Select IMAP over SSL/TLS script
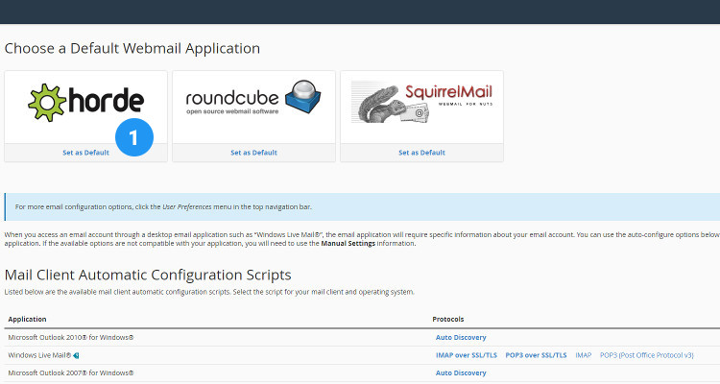This screenshot has width=720, height=384. pyautogui.click(x=467, y=355)
